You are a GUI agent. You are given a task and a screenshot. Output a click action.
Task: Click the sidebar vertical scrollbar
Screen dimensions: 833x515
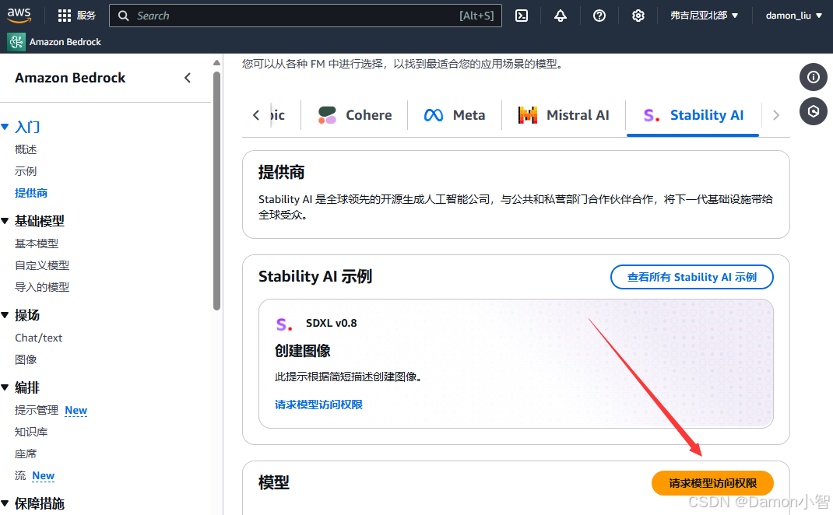pyautogui.click(x=216, y=191)
